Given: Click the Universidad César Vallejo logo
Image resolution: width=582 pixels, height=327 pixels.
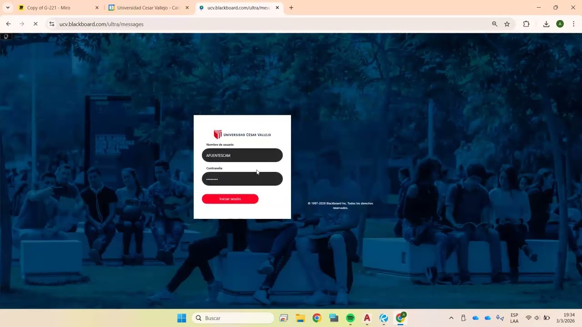Looking at the screenshot, I should (x=242, y=134).
